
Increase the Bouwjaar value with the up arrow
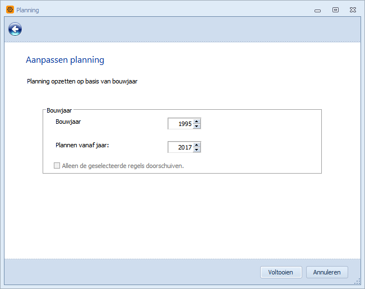pos(197,121)
